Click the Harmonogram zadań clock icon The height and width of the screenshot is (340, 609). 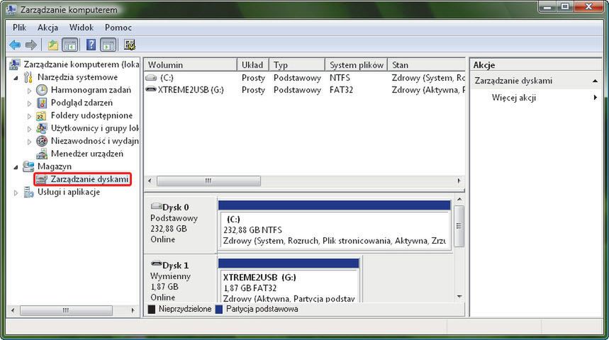pyautogui.click(x=42, y=90)
